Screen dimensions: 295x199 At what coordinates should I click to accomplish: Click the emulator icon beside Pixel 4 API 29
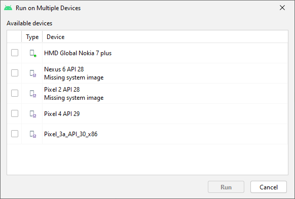(x=33, y=114)
